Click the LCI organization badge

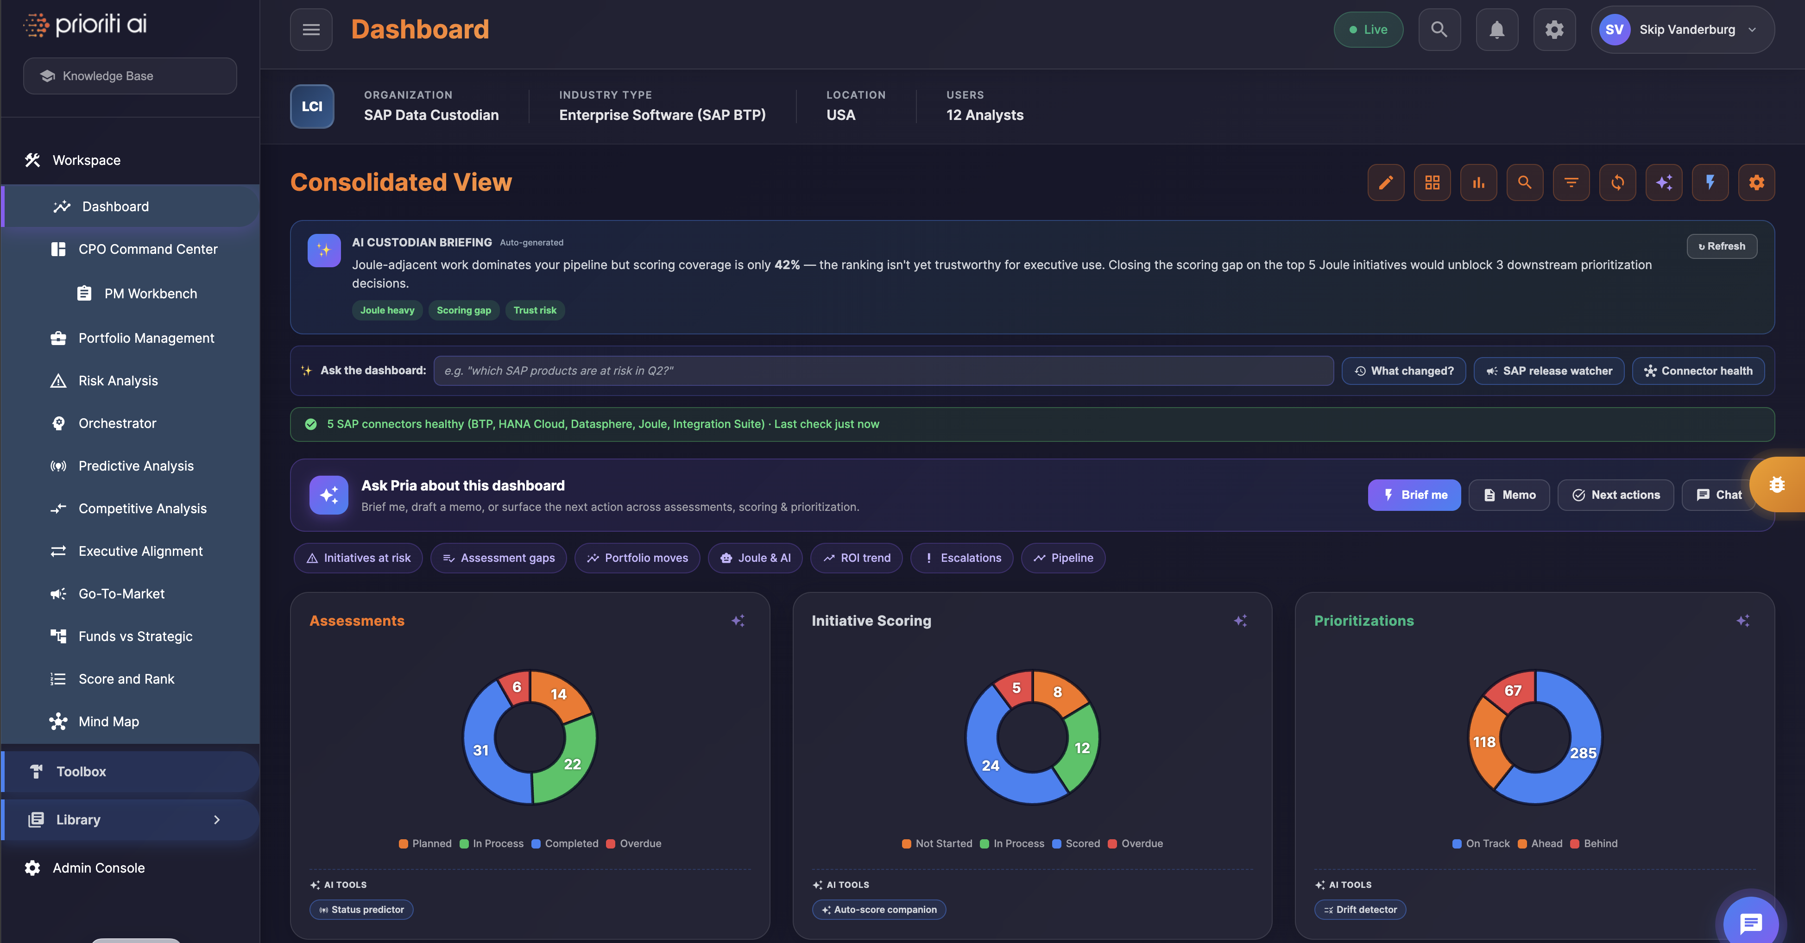coord(312,107)
